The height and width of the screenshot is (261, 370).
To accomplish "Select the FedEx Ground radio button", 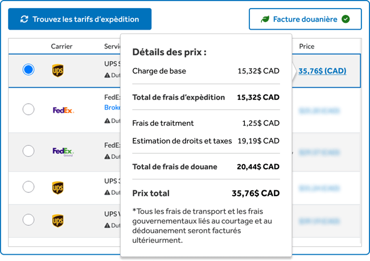I will point(28,150).
